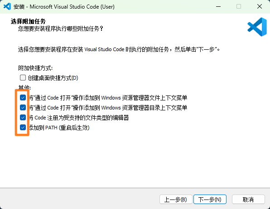
Task: Click the large VS Code logo in the header
Action: tap(257, 27)
